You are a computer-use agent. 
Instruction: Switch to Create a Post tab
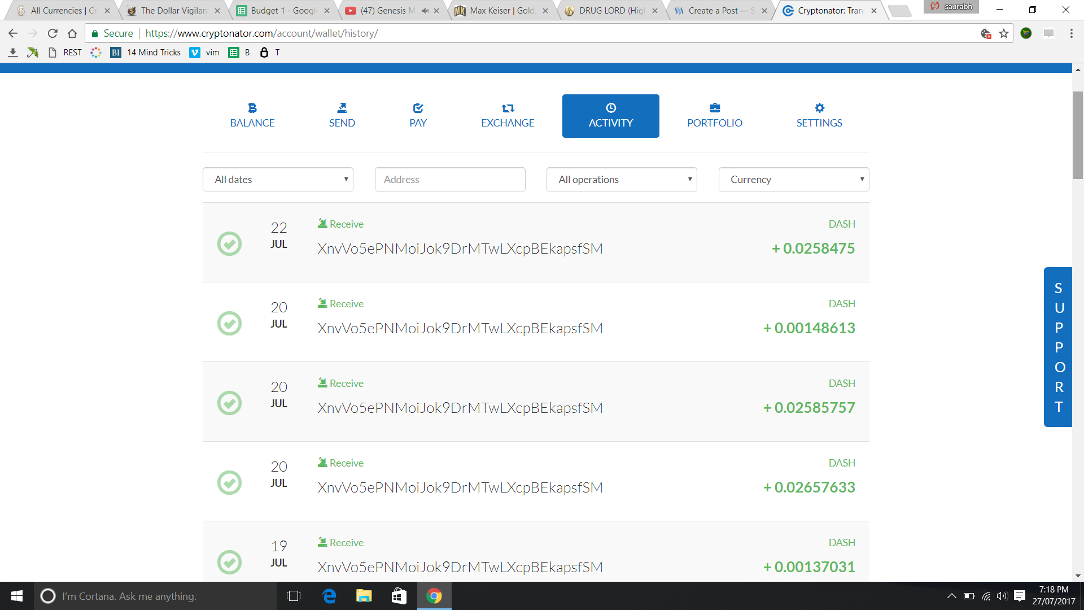tap(720, 11)
